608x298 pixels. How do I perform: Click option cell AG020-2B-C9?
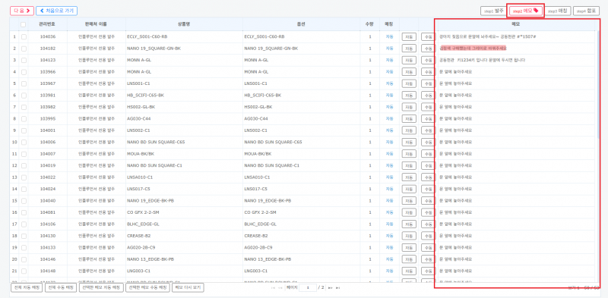pyautogui.click(x=258, y=247)
